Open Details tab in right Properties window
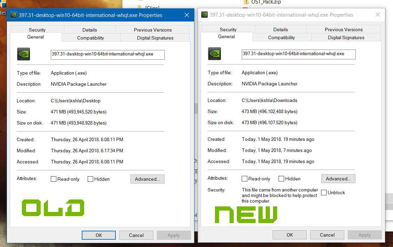The height and width of the screenshot is (247, 393). click(x=280, y=29)
